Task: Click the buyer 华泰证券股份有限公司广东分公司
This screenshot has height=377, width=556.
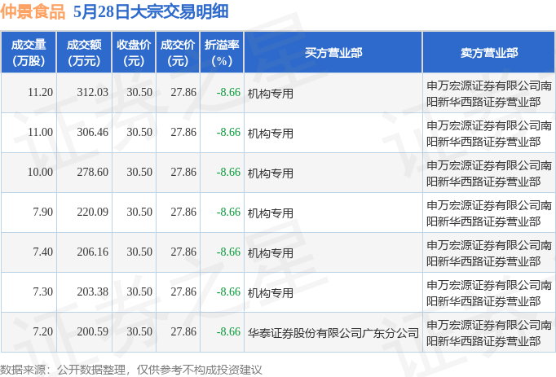Action: click(333, 333)
